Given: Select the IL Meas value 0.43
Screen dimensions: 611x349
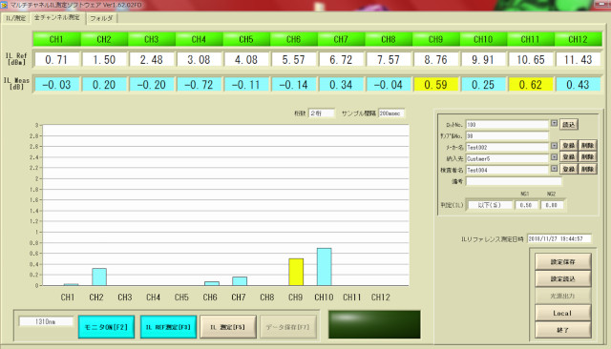Looking at the screenshot, I should coord(579,85).
